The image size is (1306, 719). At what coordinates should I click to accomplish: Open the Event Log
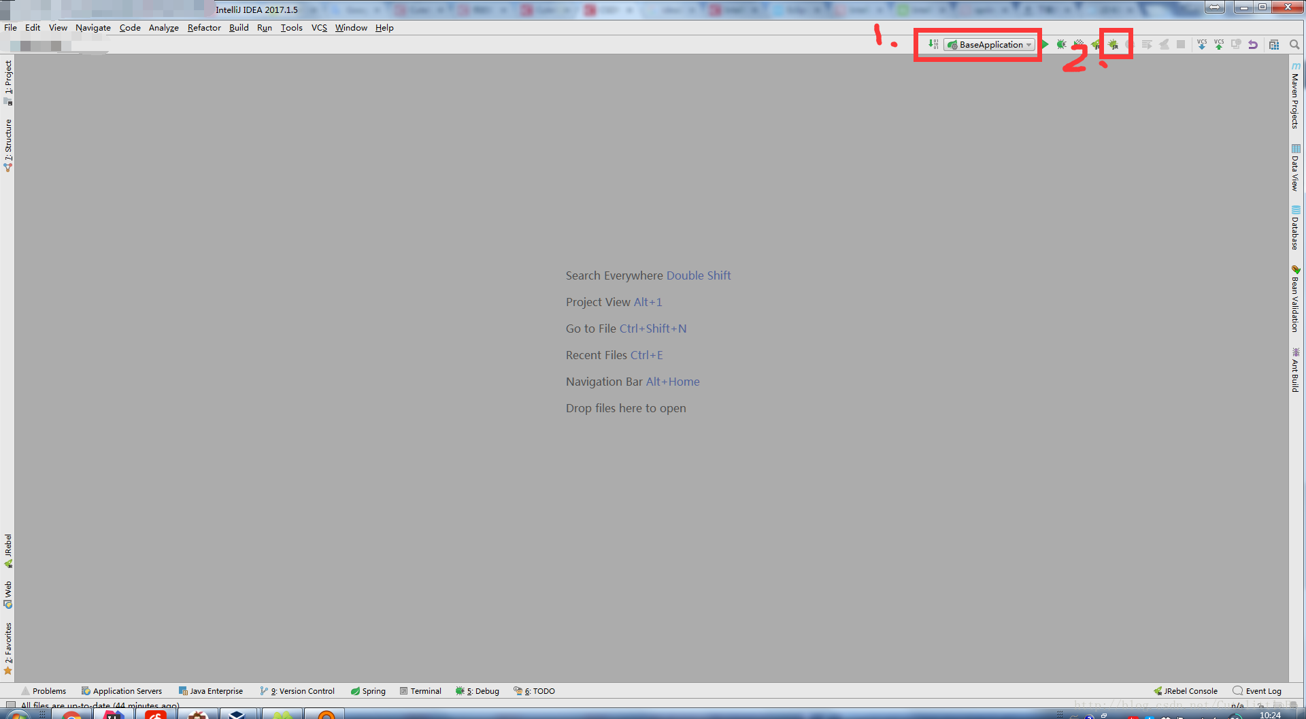coord(1257,691)
